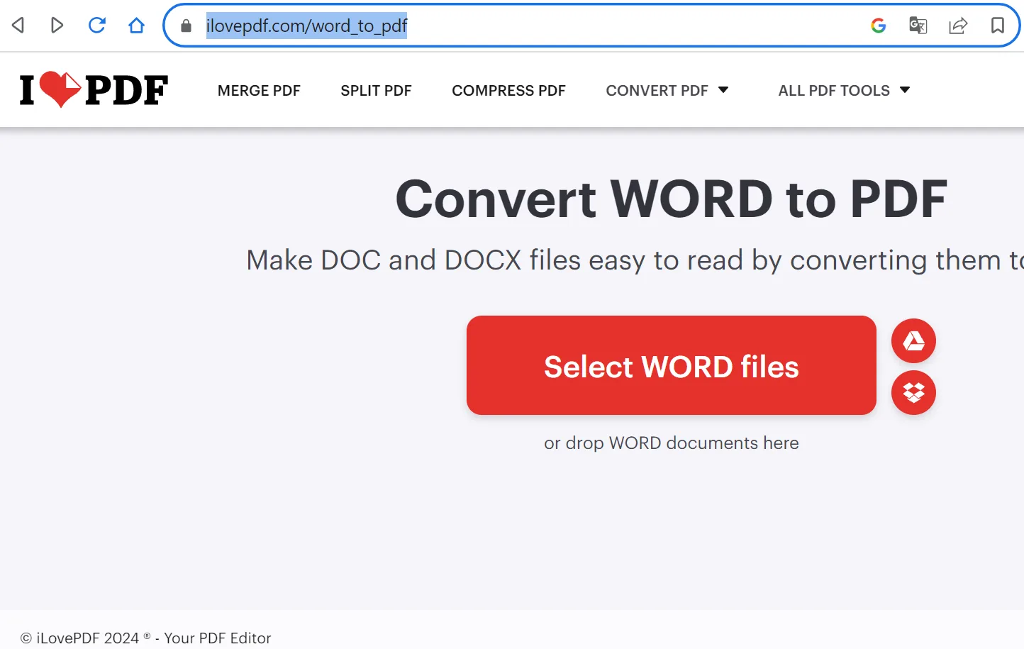Image resolution: width=1024 pixels, height=649 pixels.
Task: Go forward using the browser forward arrow
Action: point(57,26)
